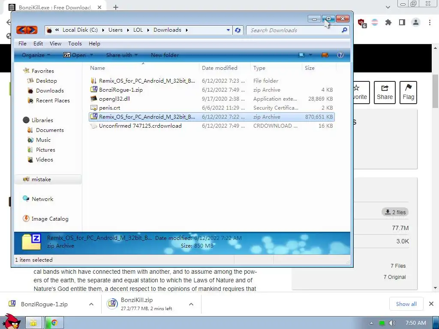Click the Remix_OS zip Archive 870,651 KB row
The image size is (439, 329).
coord(212,117)
